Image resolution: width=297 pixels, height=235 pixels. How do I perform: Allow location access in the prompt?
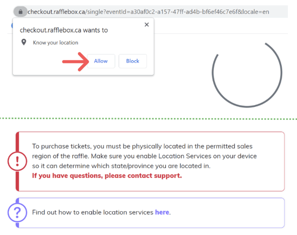tap(101, 61)
